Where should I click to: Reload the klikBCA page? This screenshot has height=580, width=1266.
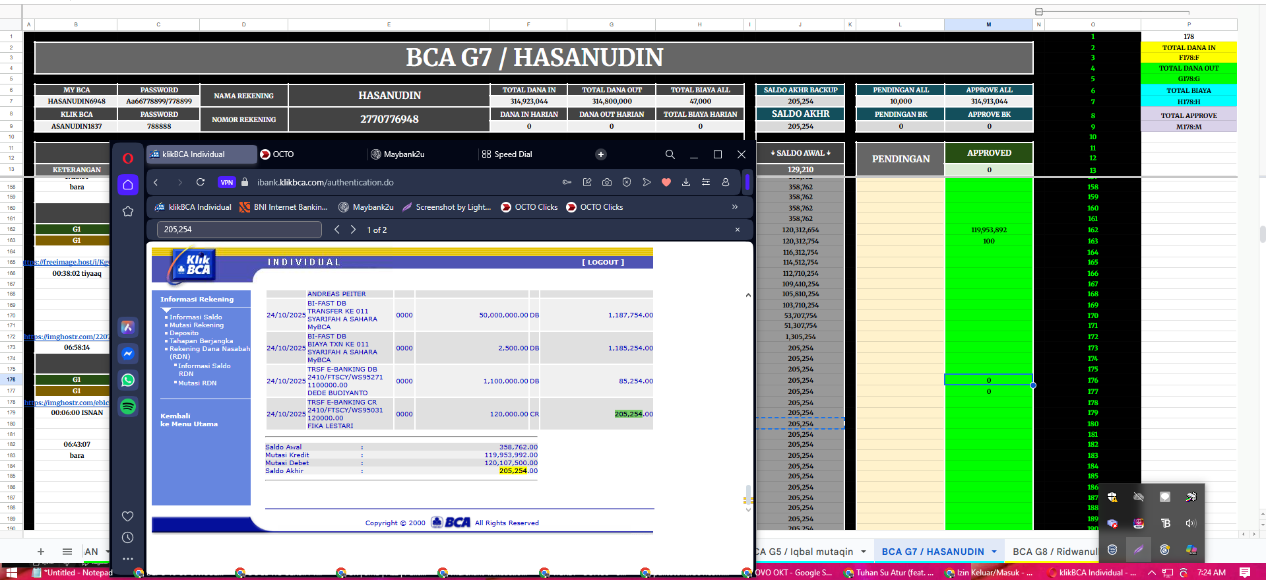(201, 182)
